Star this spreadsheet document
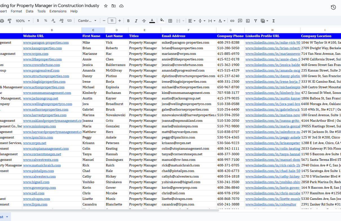 (x=106, y=6)
